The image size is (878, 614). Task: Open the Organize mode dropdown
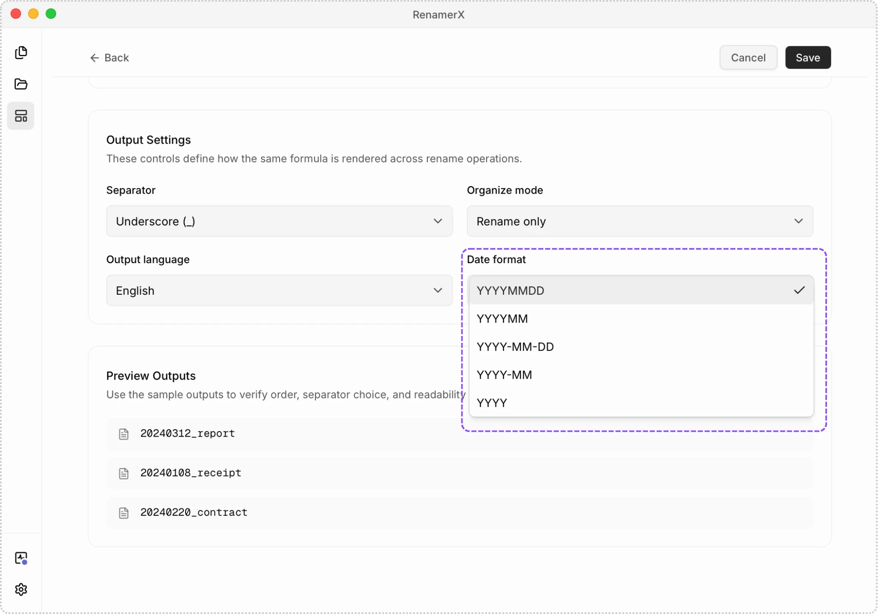tap(640, 221)
